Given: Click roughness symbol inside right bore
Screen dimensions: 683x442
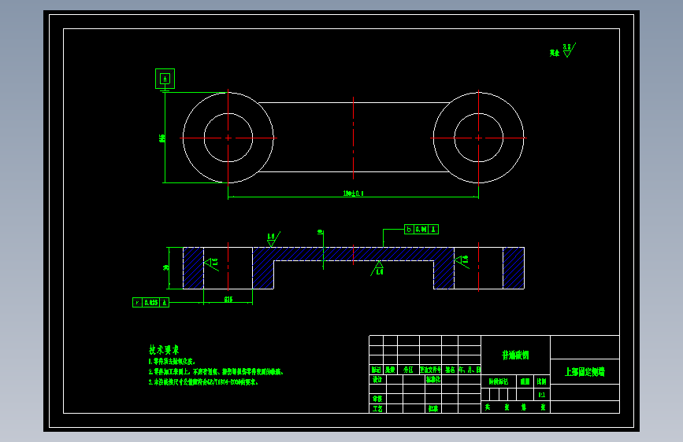Looking at the screenshot, I should click(462, 261).
